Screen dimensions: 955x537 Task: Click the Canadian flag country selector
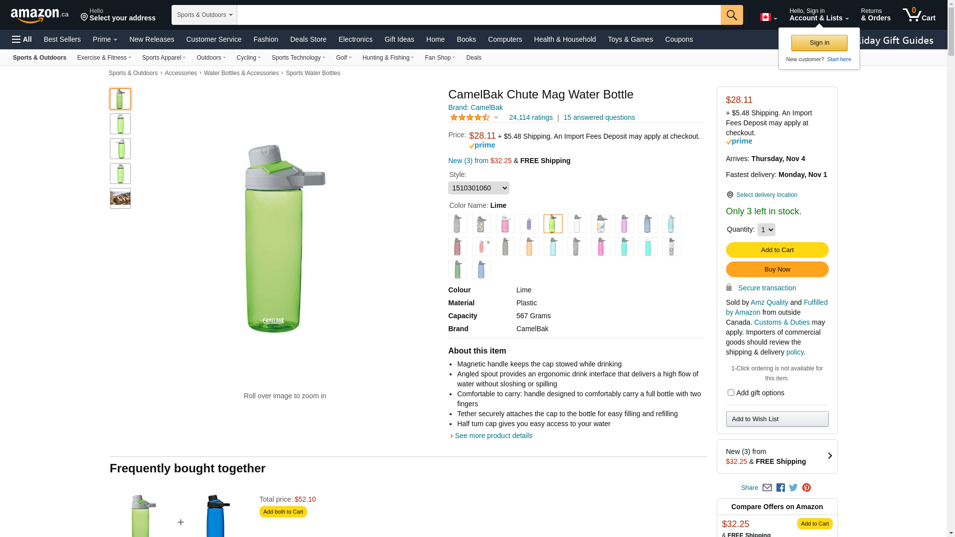click(x=768, y=17)
